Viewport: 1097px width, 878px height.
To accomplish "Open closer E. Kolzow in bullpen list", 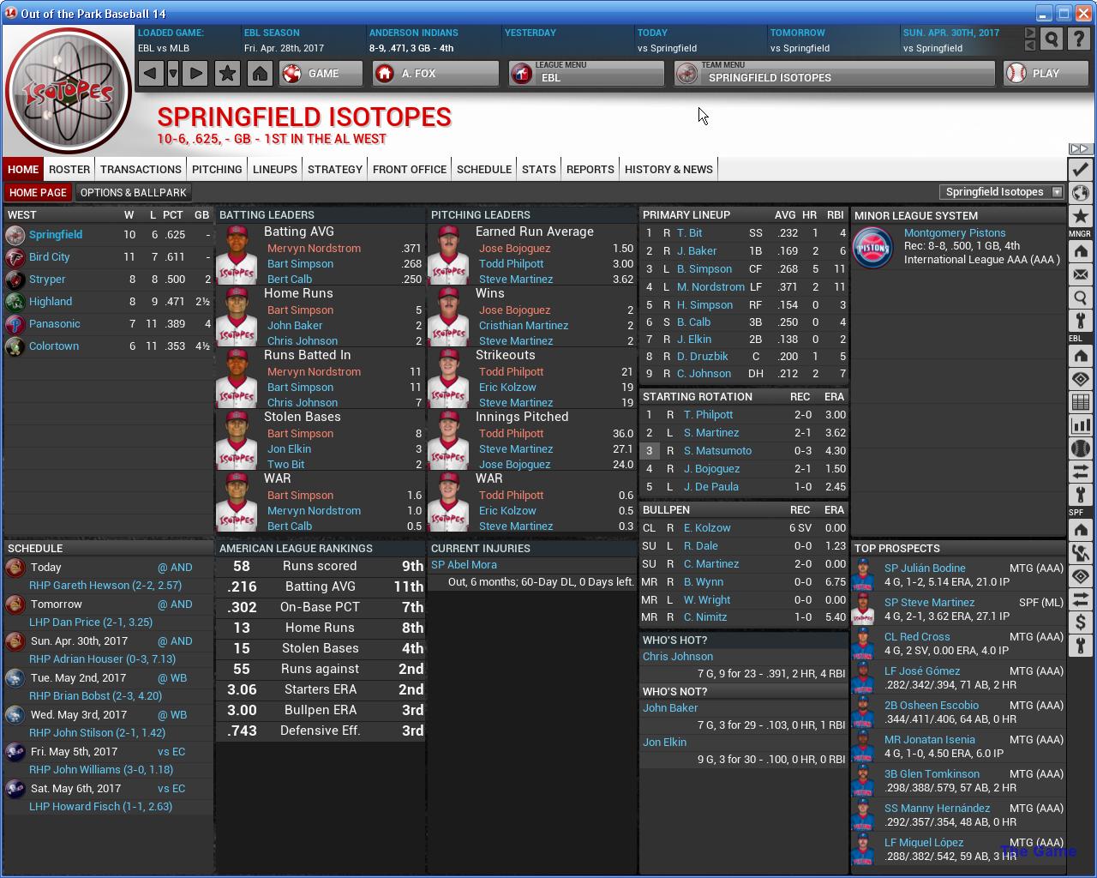I will click(x=707, y=528).
